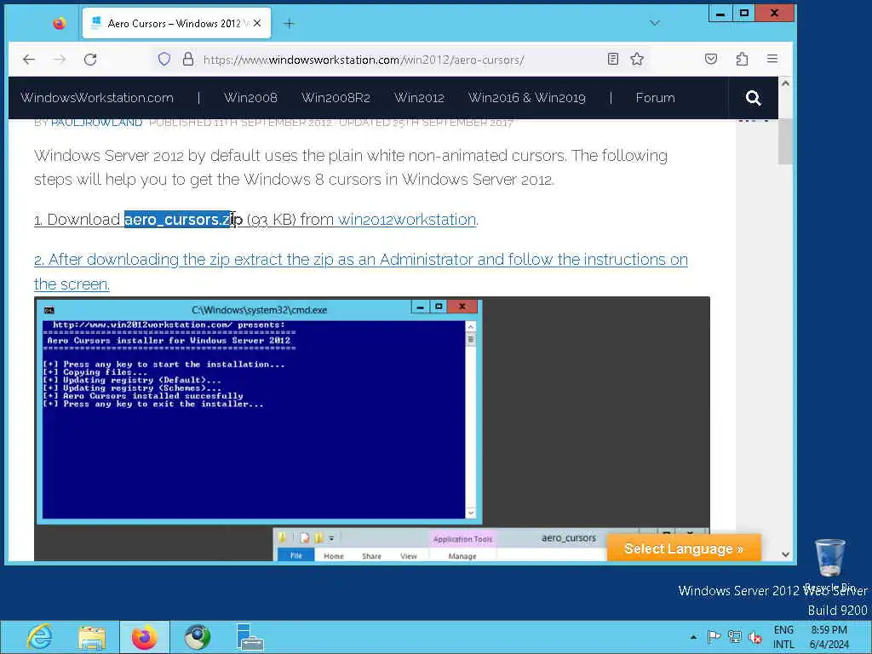Click the ENG INTL language indicator

coord(783,637)
